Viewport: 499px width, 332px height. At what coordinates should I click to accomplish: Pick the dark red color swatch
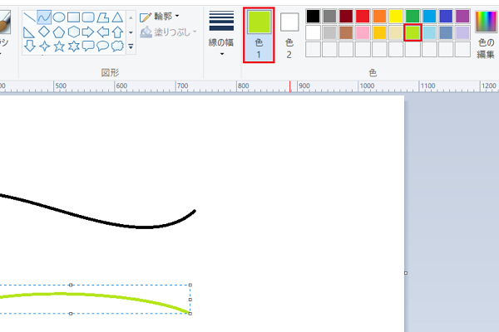coord(346,17)
